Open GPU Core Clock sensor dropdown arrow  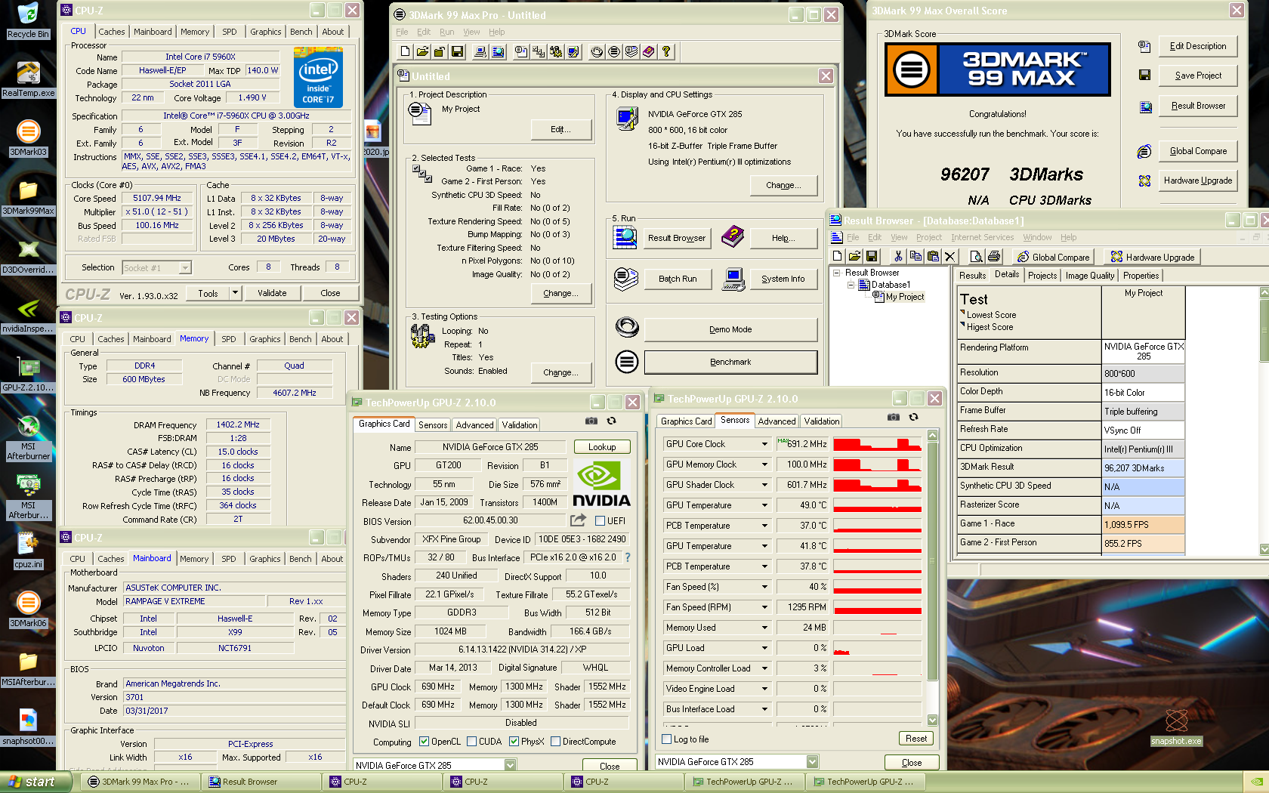click(764, 444)
